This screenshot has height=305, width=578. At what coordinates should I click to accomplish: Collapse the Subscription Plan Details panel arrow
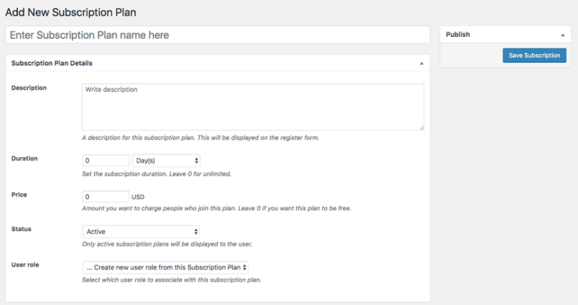click(x=421, y=64)
